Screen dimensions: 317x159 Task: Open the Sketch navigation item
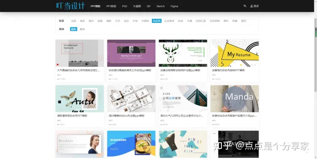tap(161, 6)
